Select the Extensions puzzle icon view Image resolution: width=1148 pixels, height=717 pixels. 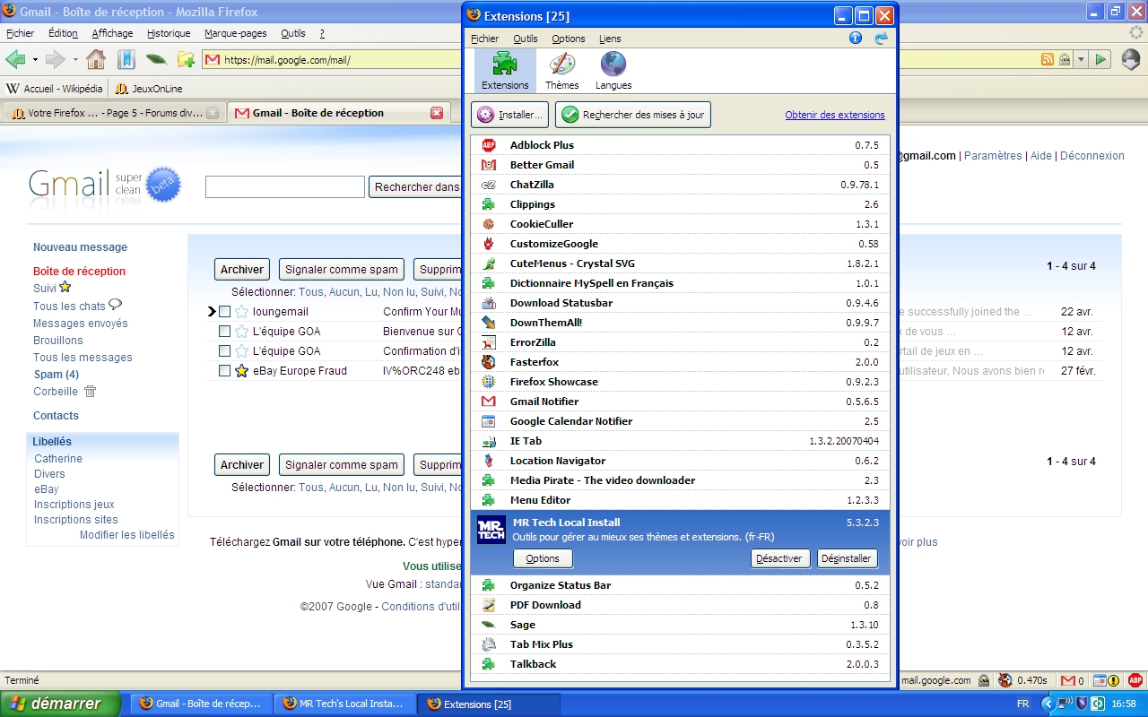(x=505, y=70)
